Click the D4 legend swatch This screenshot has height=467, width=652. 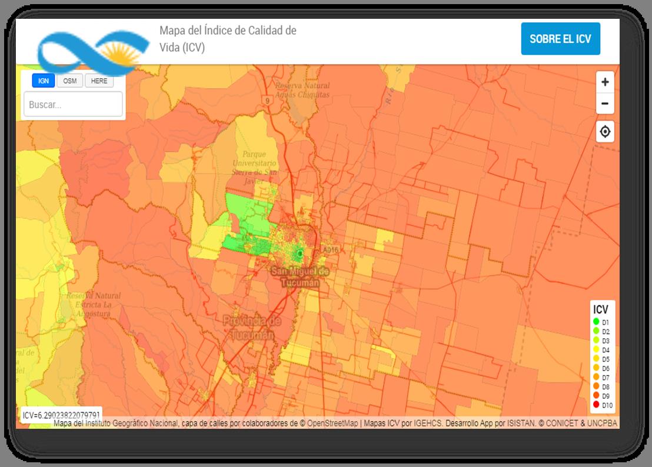click(x=596, y=349)
